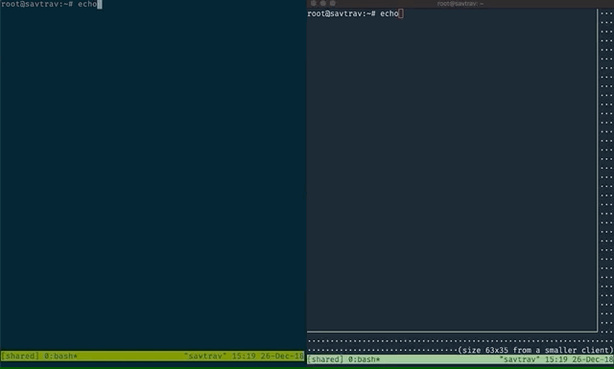This screenshot has height=369, width=614.
Task: Click the dotted unused area on right edge
Action: click(x=606, y=173)
